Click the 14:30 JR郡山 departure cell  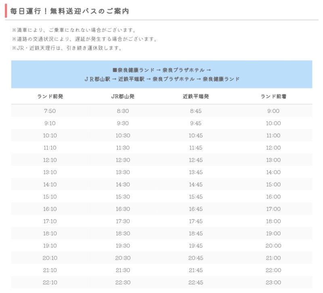pos(123,185)
